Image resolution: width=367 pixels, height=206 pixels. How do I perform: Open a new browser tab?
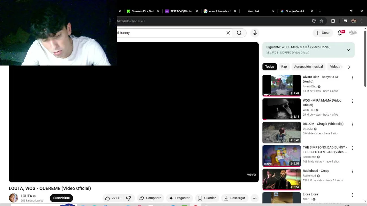click(x=320, y=11)
